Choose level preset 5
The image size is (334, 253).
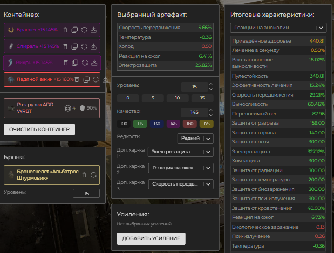click(153, 99)
